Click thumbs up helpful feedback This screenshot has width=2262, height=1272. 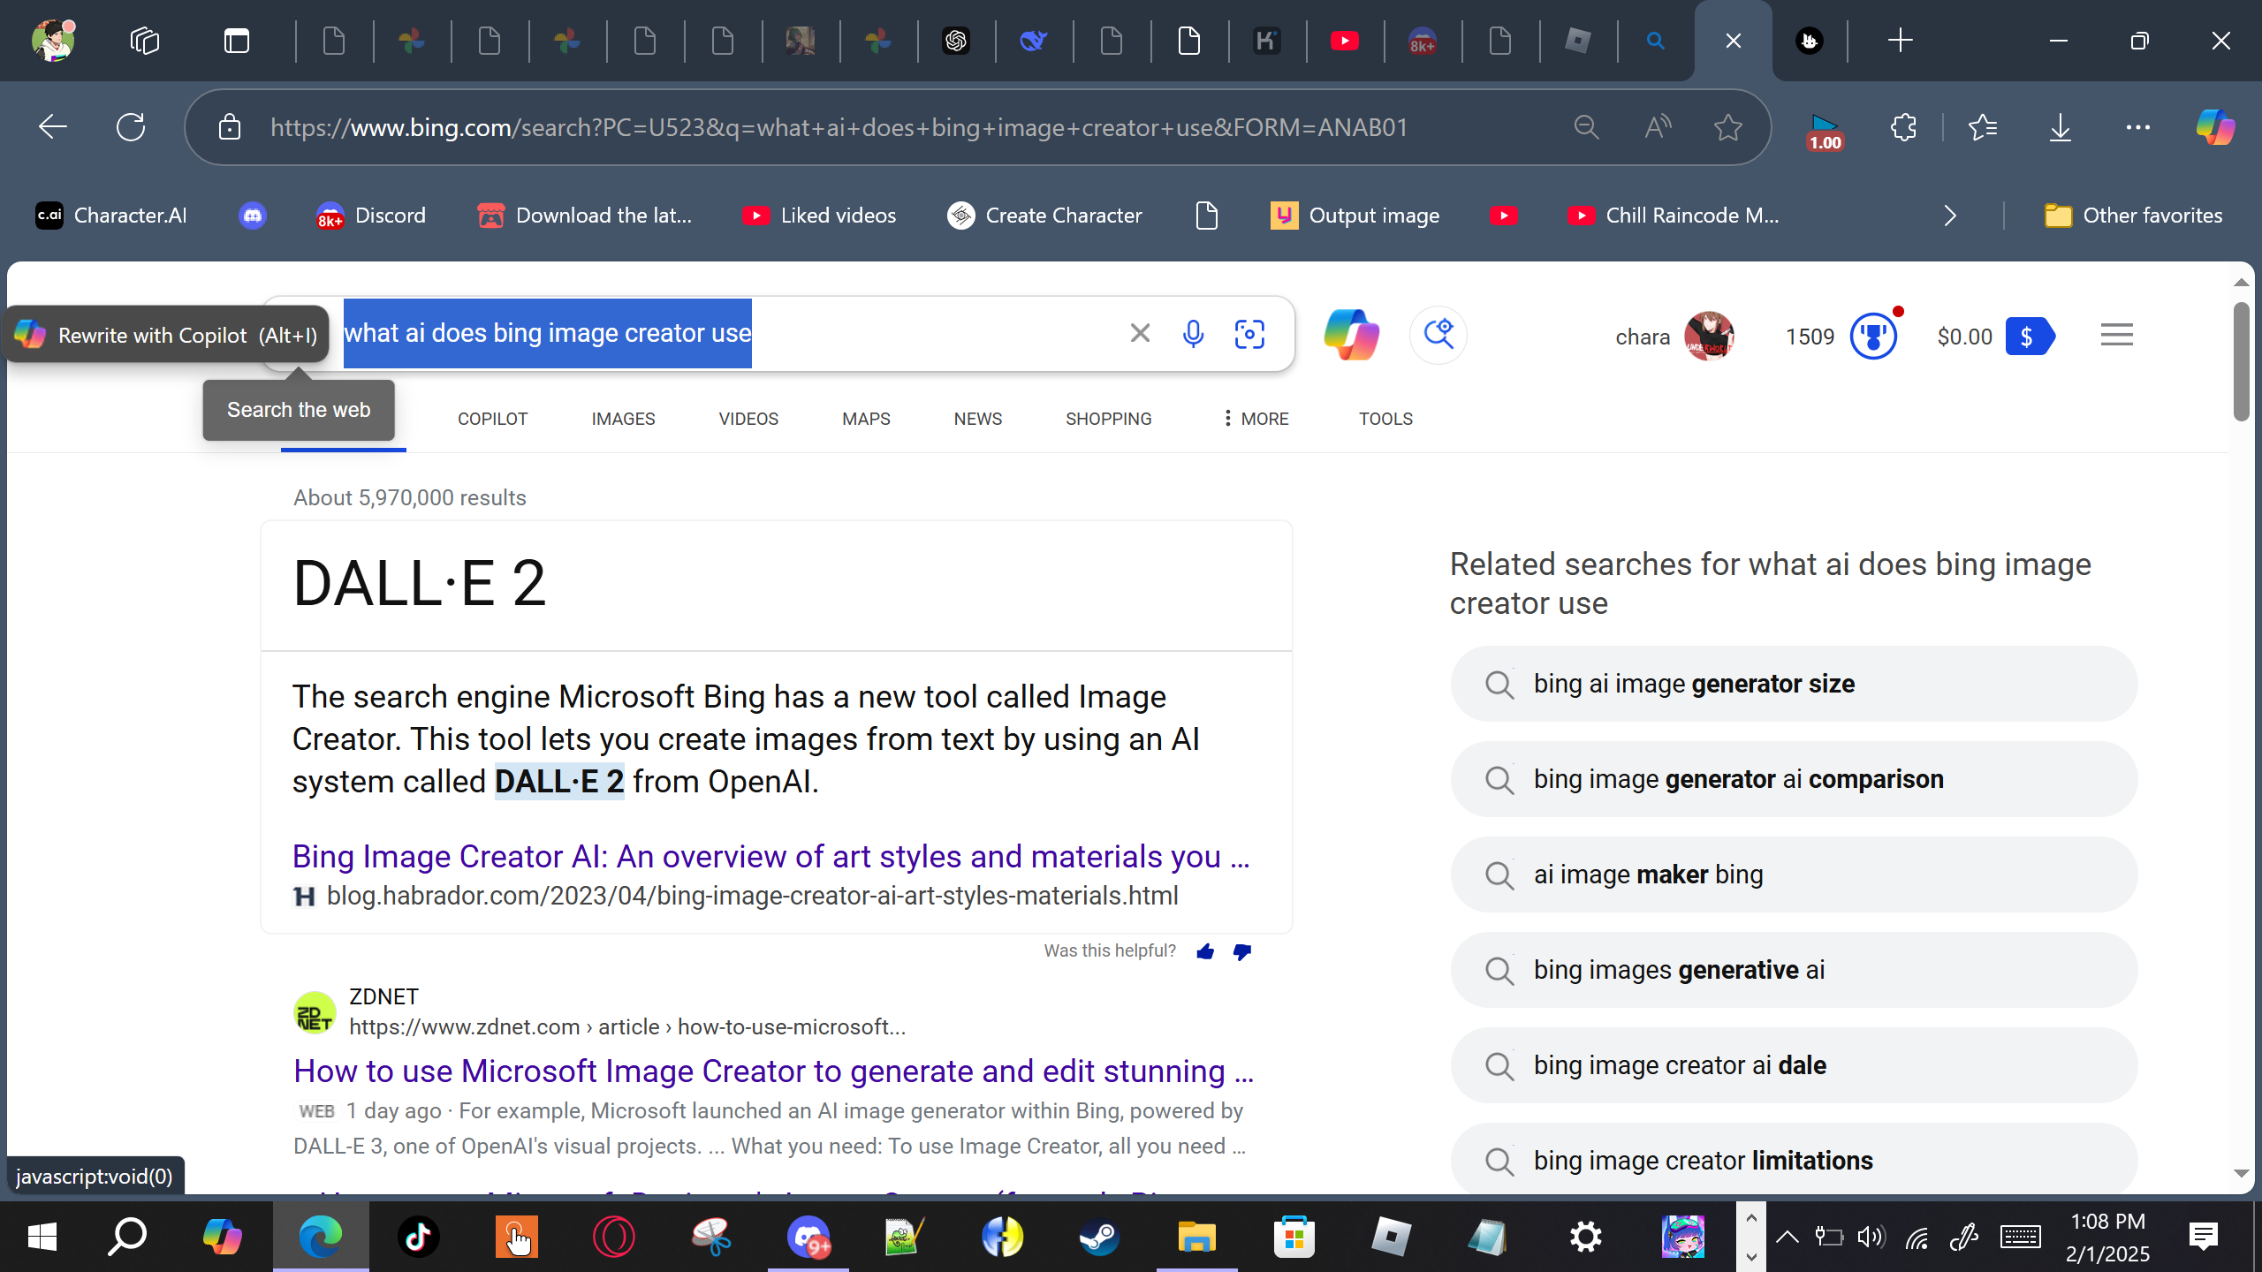point(1205,951)
